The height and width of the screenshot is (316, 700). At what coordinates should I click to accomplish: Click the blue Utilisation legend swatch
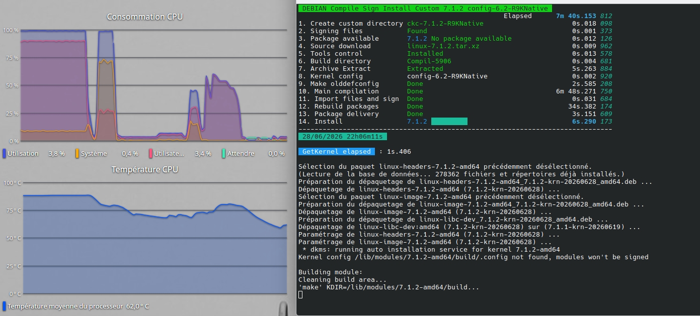[4, 153]
